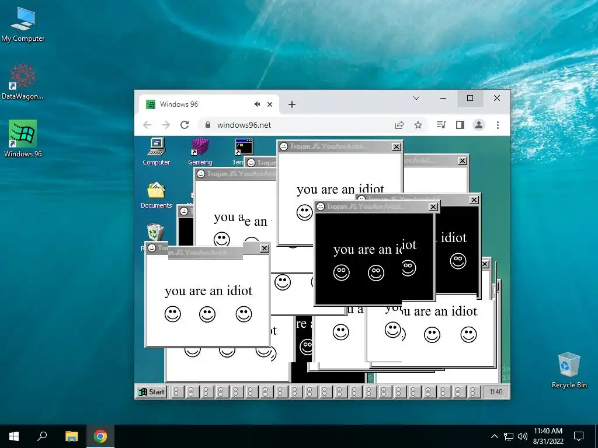Close the rear black popup behind front black
The image size is (598, 448).
pyautogui.click(x=474, y=199)
